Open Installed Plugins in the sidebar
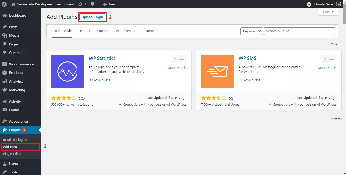This screenshot has height=175, width=346. [15, 140]
